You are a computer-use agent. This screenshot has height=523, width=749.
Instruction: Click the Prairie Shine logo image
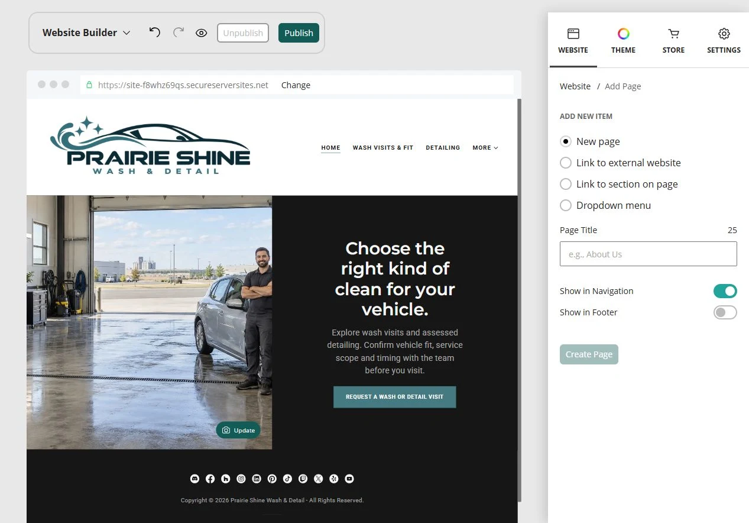click(150, 146)
